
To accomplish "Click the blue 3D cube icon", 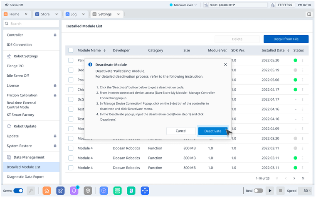I will pos(104,191).
